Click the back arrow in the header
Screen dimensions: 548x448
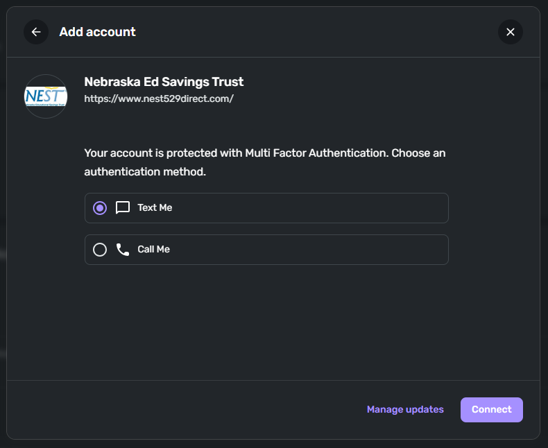(36, 32)
